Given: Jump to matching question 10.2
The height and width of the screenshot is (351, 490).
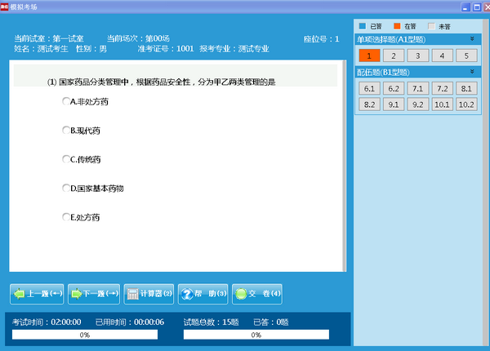Looking at the screenshot, I should pyautogui.click(x=466, y=104).
